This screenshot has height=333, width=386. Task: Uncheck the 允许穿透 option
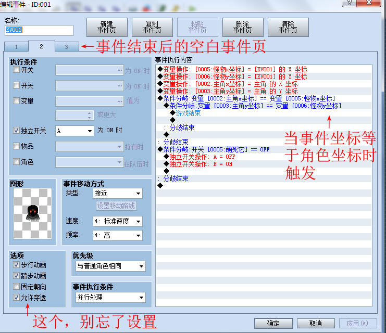[x=16, y=298]
